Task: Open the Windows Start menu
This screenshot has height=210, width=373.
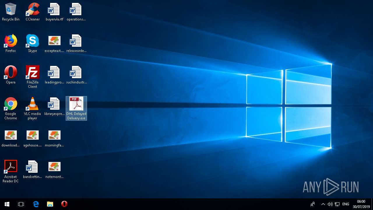Action: [7, 204]
